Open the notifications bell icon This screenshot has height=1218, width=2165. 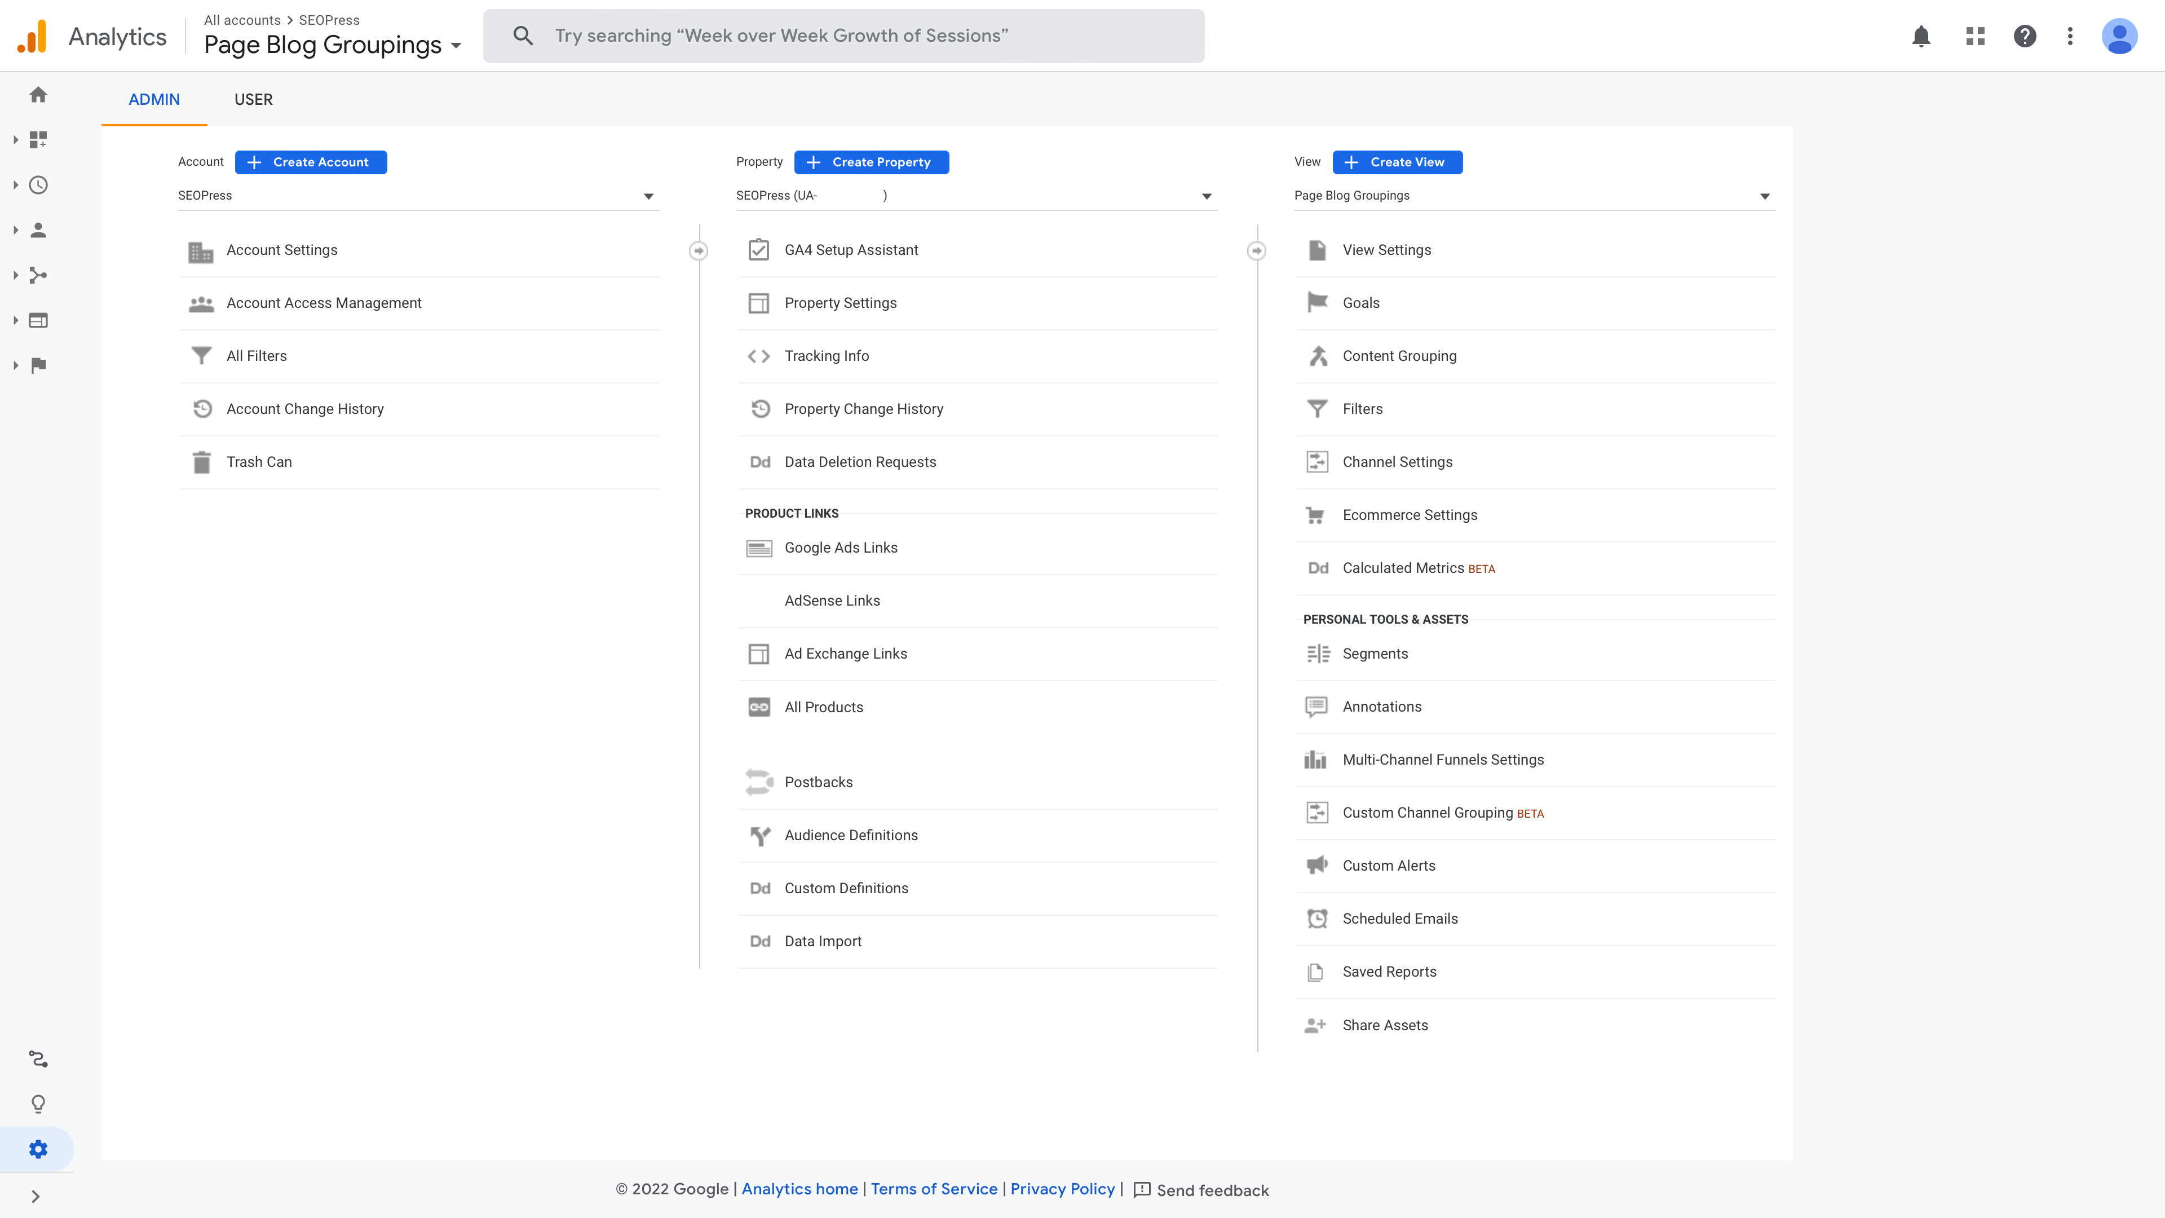click(x=1921, y=36)
